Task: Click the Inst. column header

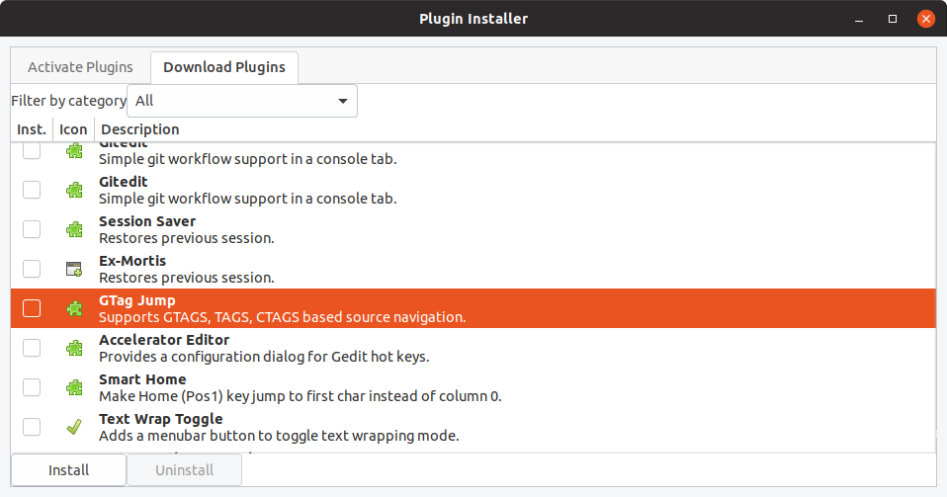Action: pyautogui.click(x=32, y=129)
